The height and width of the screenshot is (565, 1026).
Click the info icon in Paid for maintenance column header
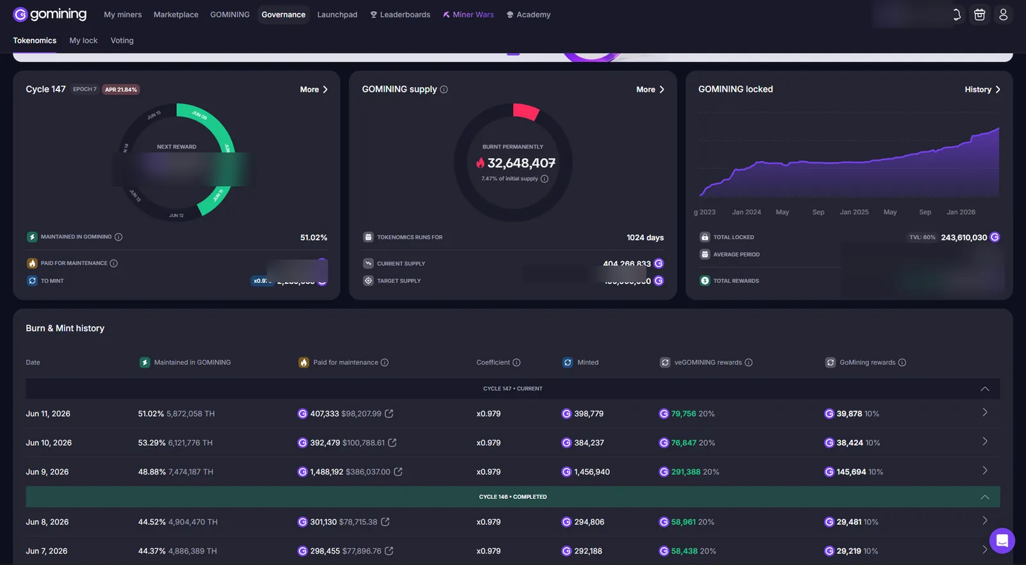[385, 362]
